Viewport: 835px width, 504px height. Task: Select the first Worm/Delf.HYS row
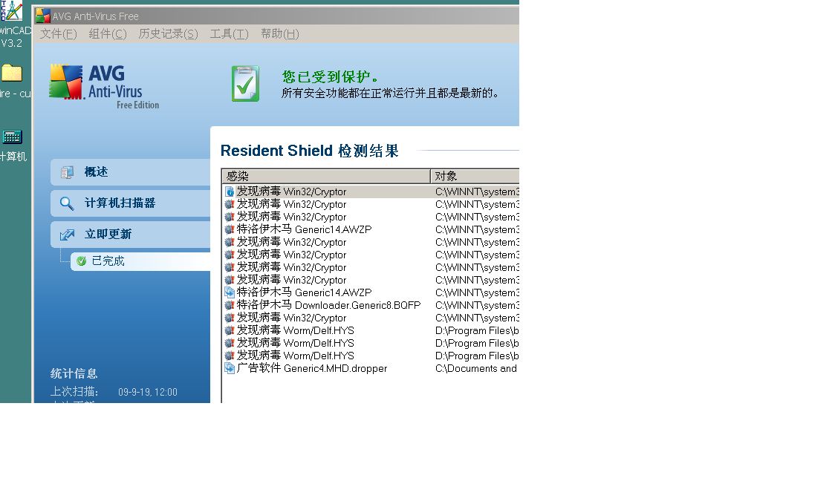371,330
